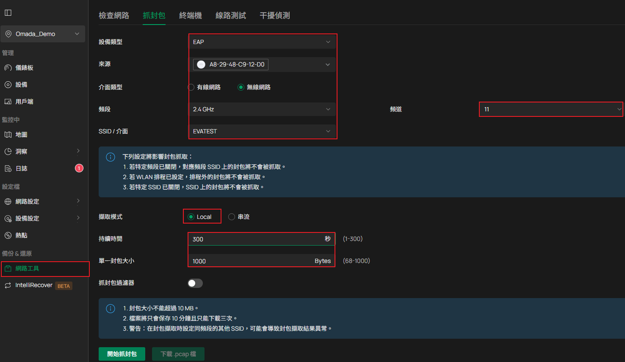Expand the 網路設定 sidebar menu
This screenshot has height=362, width=625.
click(x=42, y=202)
